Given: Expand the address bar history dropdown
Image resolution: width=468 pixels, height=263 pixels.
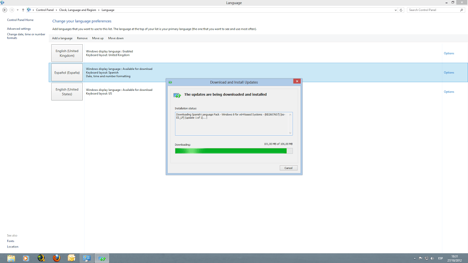Looking at the screenshot, I should 396,10.
